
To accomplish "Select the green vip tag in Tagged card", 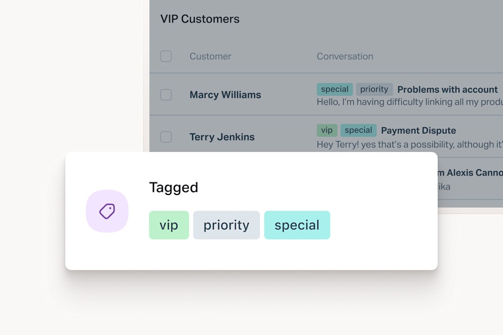I will coord(169,225).
